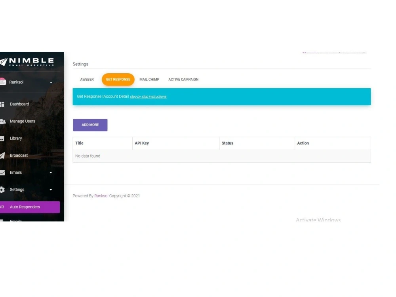
Task: Click the Ranksol user avatar
Action: coord(3,82)
